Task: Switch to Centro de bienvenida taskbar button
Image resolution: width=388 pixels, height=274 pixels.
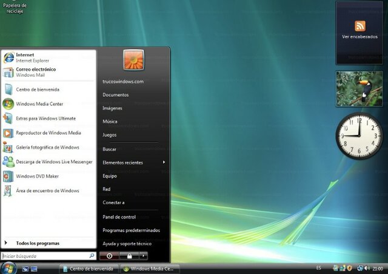Action: point(89,269)
